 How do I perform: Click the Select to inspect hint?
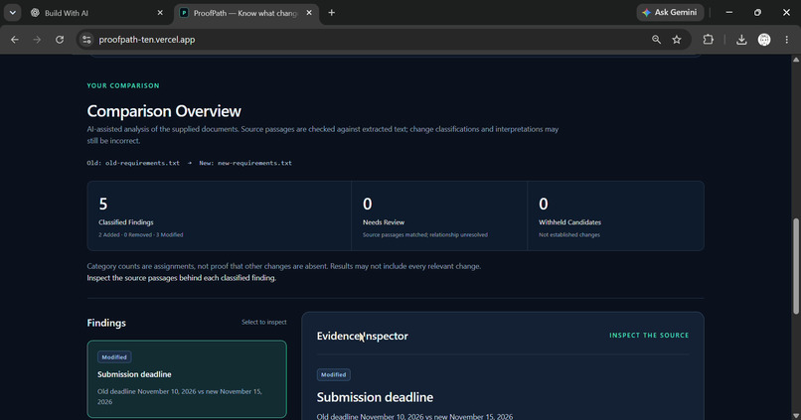coord(264,322)
